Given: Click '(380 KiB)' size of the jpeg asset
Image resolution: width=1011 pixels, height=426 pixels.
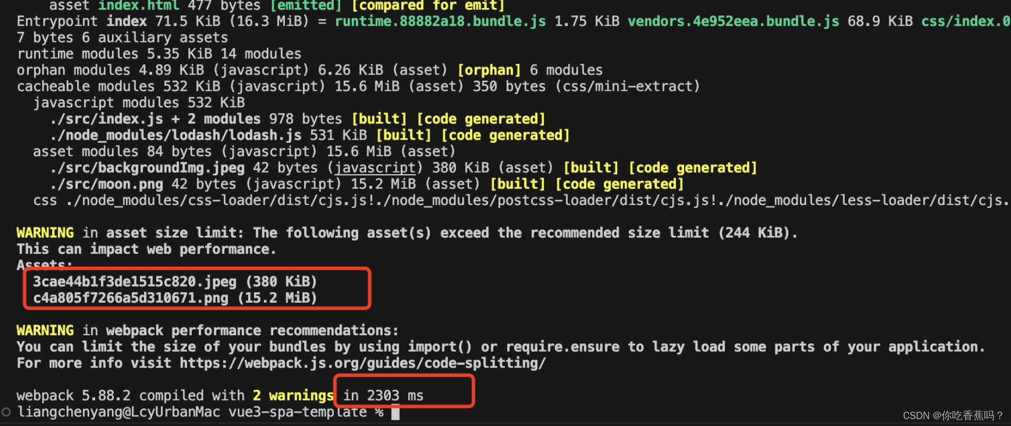Looking at the screenshot, I should [x=281, y=282].
